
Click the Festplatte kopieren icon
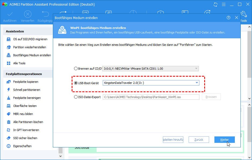9,82
